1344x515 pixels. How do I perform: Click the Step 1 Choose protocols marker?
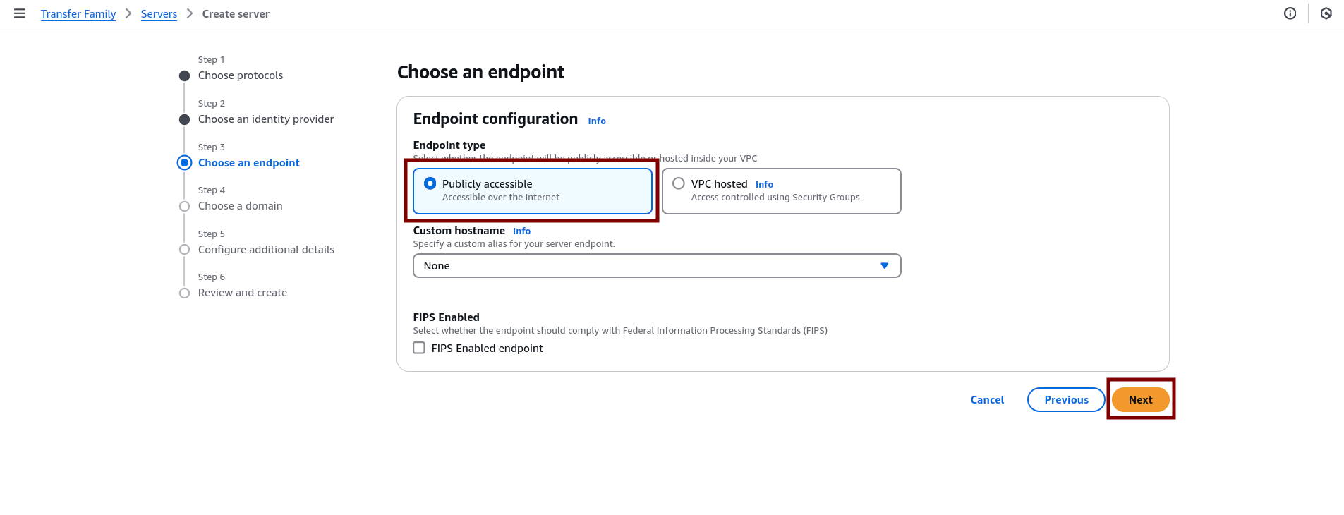pos(185,76)
